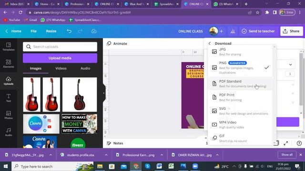
Task: Collapse the side panel handle
Action: pyautogui.click(x=104, y=93)
